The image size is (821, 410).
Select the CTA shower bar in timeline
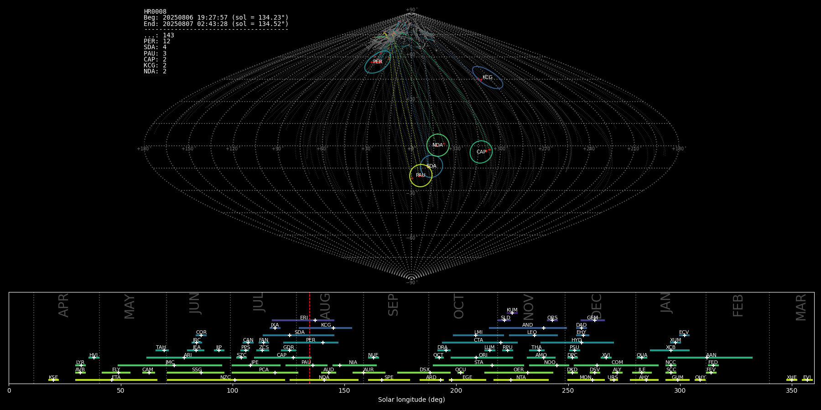480,343
